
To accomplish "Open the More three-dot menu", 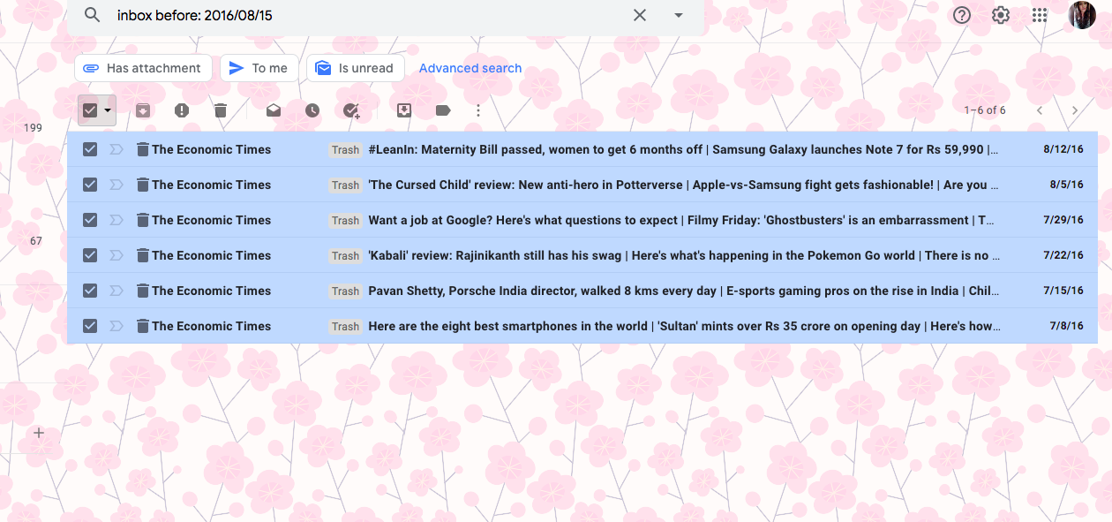I will pyautogui.click(x=478, y=110).
